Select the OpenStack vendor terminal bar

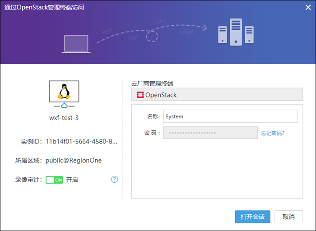[x=217, y=94]
